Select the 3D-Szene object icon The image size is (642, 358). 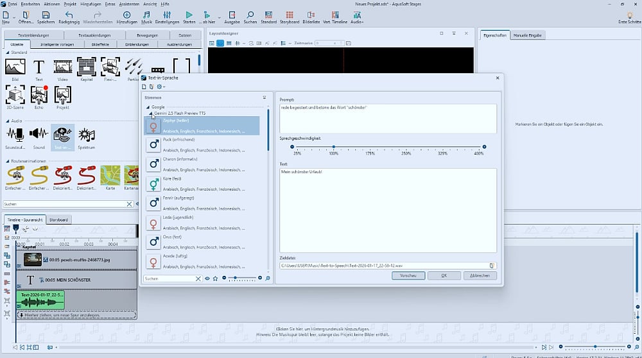click(15, 95)
